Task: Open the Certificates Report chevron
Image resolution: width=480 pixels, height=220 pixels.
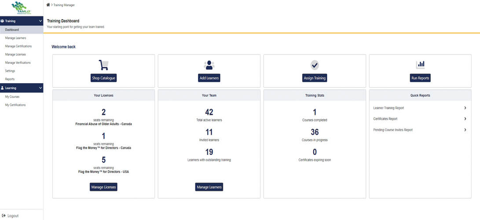Action: coord(465,119)
